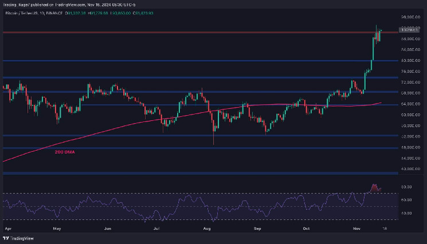Click the 64,000.00 price axis label
The image size is (427, 244).
(408, 104)
